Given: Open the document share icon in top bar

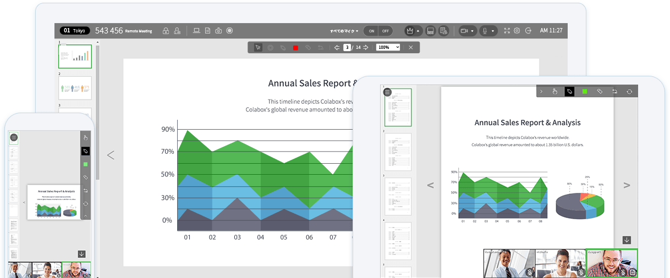Looking at the screenshot, I should (x=207, y=31).
